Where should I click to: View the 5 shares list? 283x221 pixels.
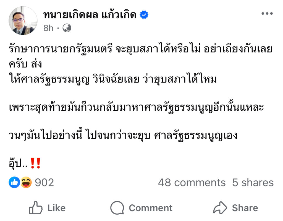click(x=253, y=183)
